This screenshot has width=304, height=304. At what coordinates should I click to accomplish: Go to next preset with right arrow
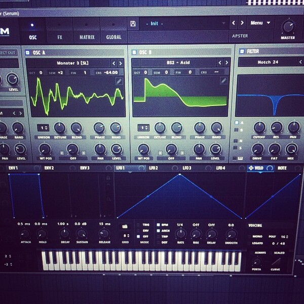[x=242, y=23]
